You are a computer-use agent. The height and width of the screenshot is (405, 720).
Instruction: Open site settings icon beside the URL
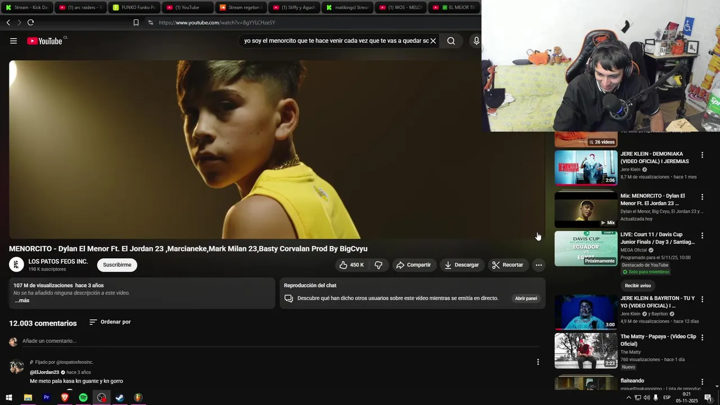click(x=150, y=22)
